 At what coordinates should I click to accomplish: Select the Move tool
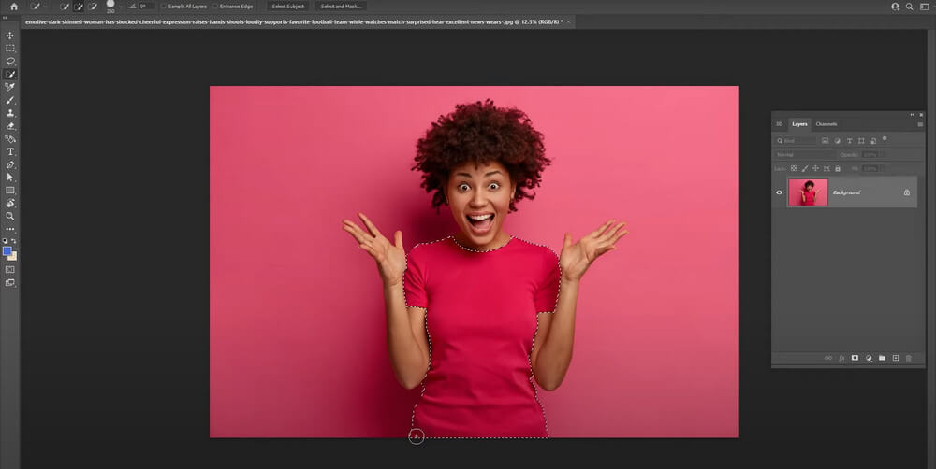pyautogui.click(x=10, y=36)
